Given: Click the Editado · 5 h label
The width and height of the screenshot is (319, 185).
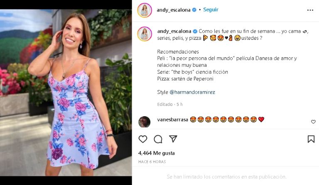Looking at the screenshot, I should click(x=170, y=105).
